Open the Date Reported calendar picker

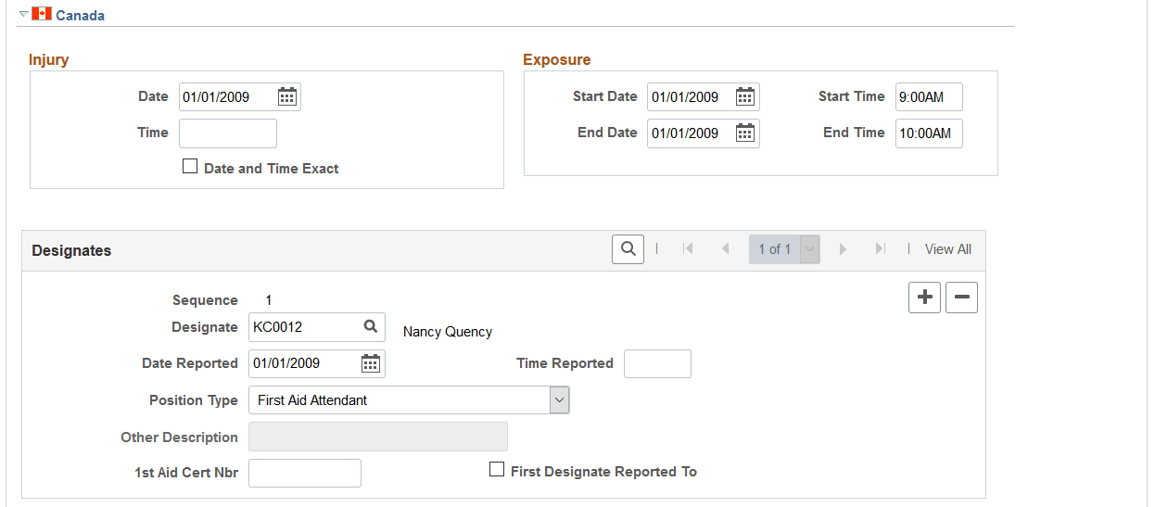click(371, 363)
